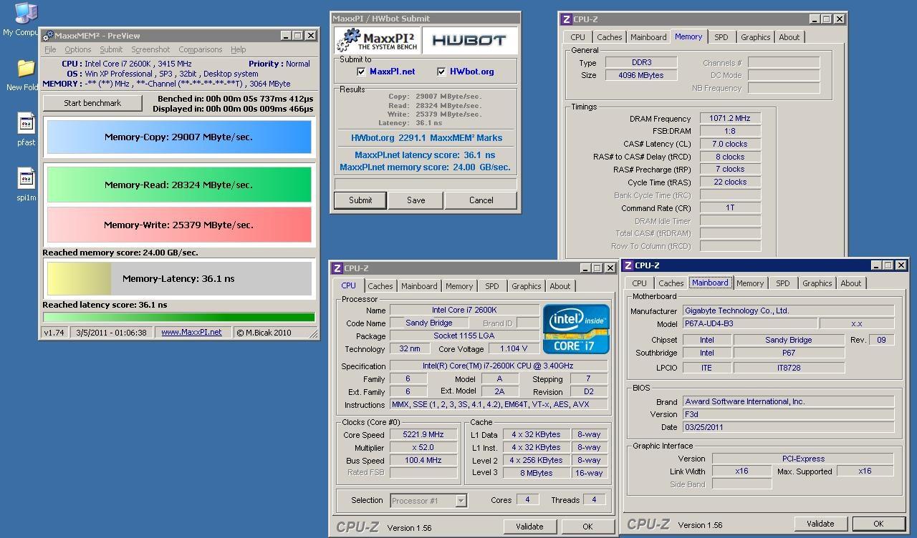The image size is (917, 538).
Task: Enable or disable MaxxPI.net submit checkbox
Action: pos(362,72)
